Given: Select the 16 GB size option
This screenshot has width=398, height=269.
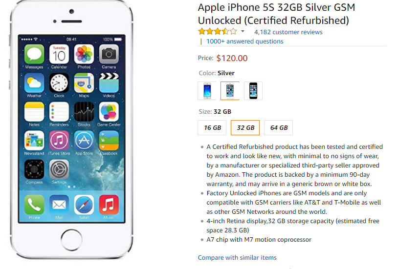Looking at the screenshot, I should [212, 127].
